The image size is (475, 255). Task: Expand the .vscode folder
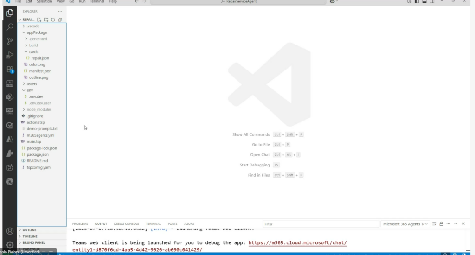click(x=33, y=26)
